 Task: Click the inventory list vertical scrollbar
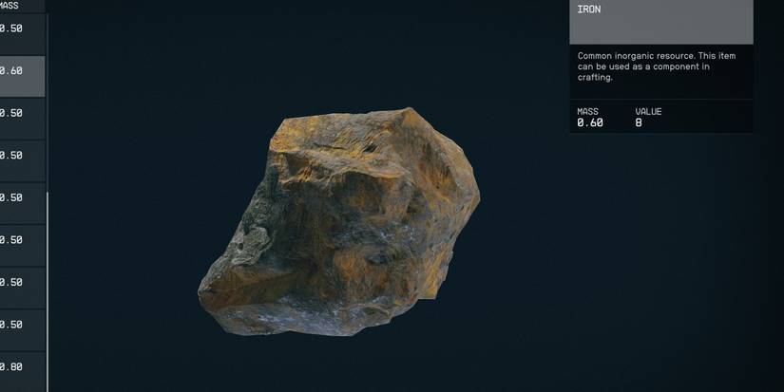pos(48,292)
